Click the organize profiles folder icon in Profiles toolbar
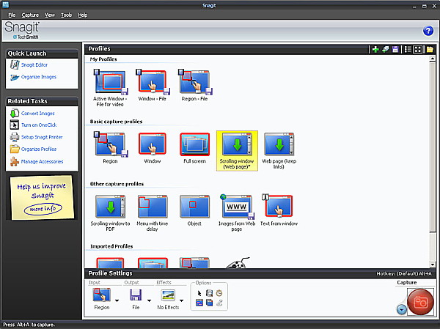The width and height of the screenshot is (440, 329). click(430, 50)
